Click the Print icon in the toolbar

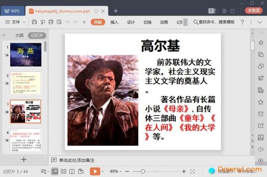point(51,22)
